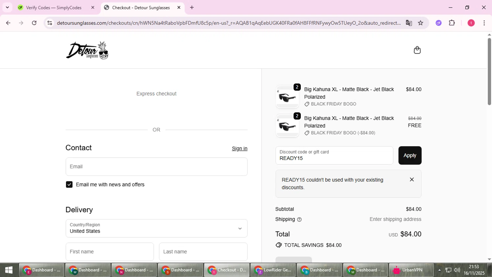Click the browser back arrow
Viewport: 492px width, 277px height.
coord(8,23)
